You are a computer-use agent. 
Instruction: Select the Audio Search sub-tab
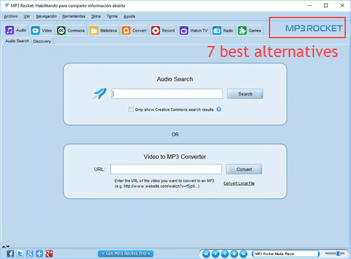click(17, 41)
